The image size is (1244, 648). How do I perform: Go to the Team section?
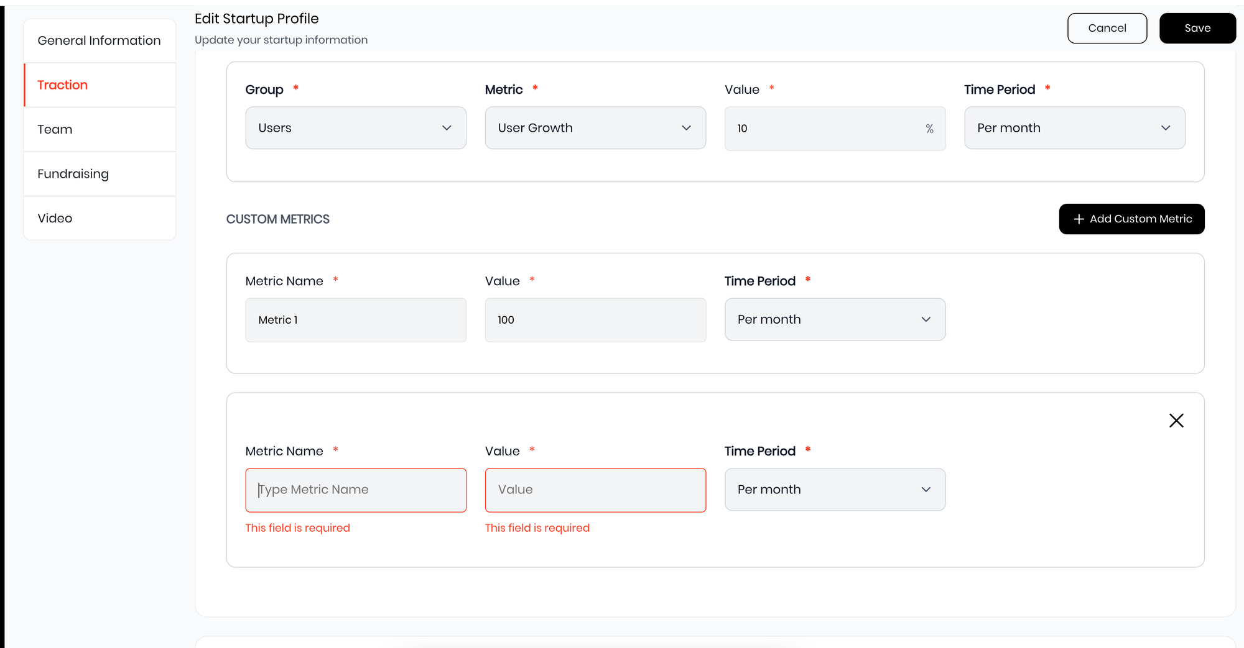(x=100, y=129)
